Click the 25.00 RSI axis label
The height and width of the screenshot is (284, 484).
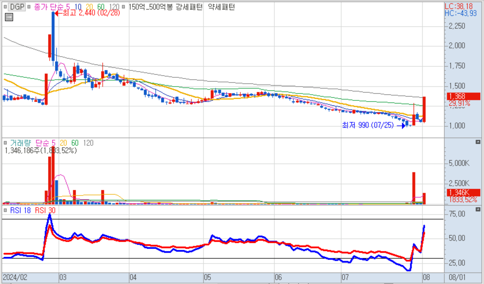click(x=456, y=263)
